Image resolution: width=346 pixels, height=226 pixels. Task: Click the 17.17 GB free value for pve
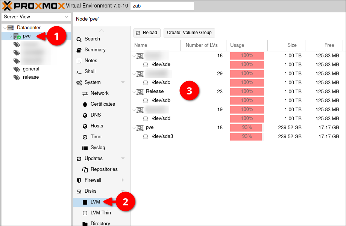(x=329, y=128)
